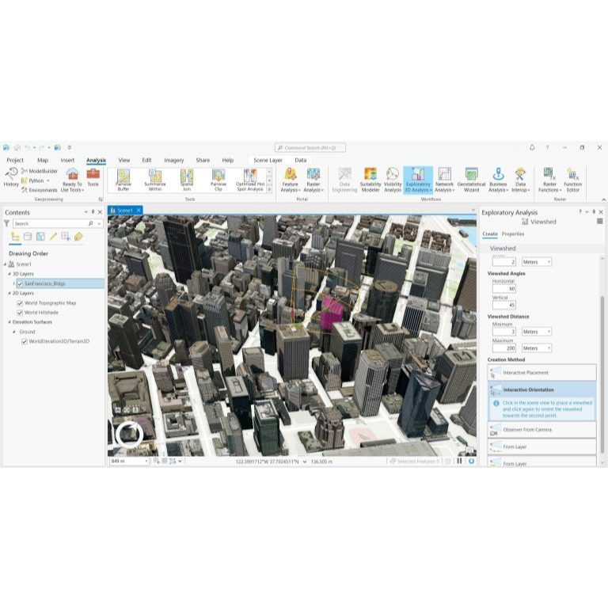The image size is (608, 608).
Task: Switch to the Imagery ribbon tab
Action: click(173, 160)
